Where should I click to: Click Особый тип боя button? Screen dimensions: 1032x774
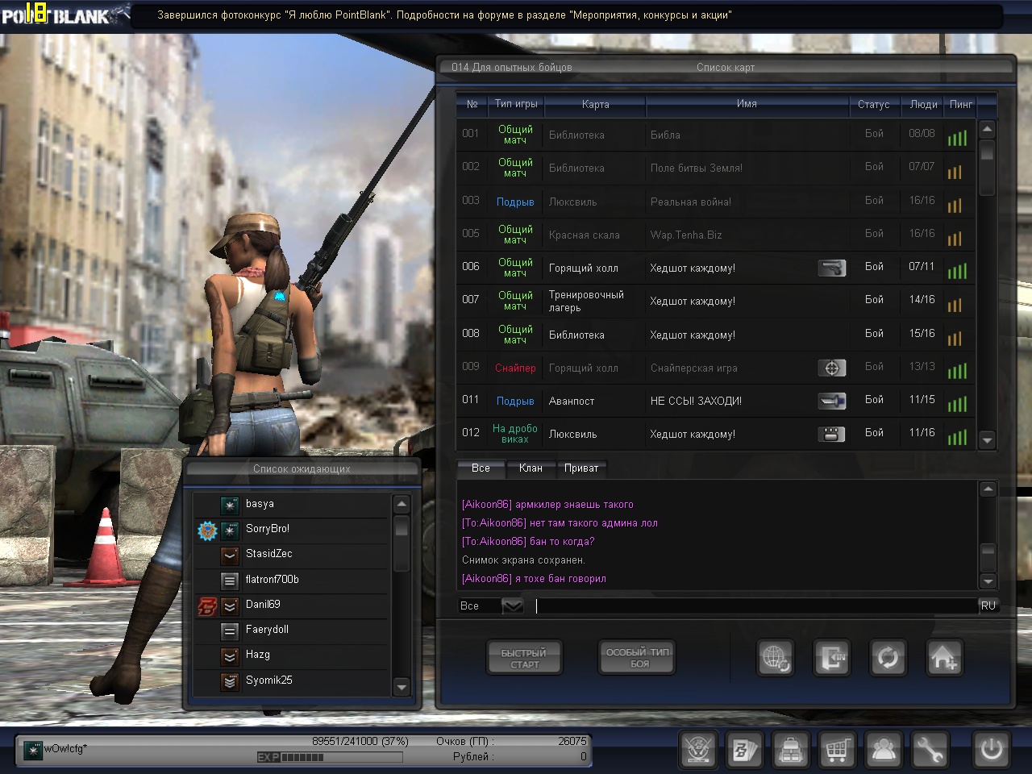(x=638, y=658)
